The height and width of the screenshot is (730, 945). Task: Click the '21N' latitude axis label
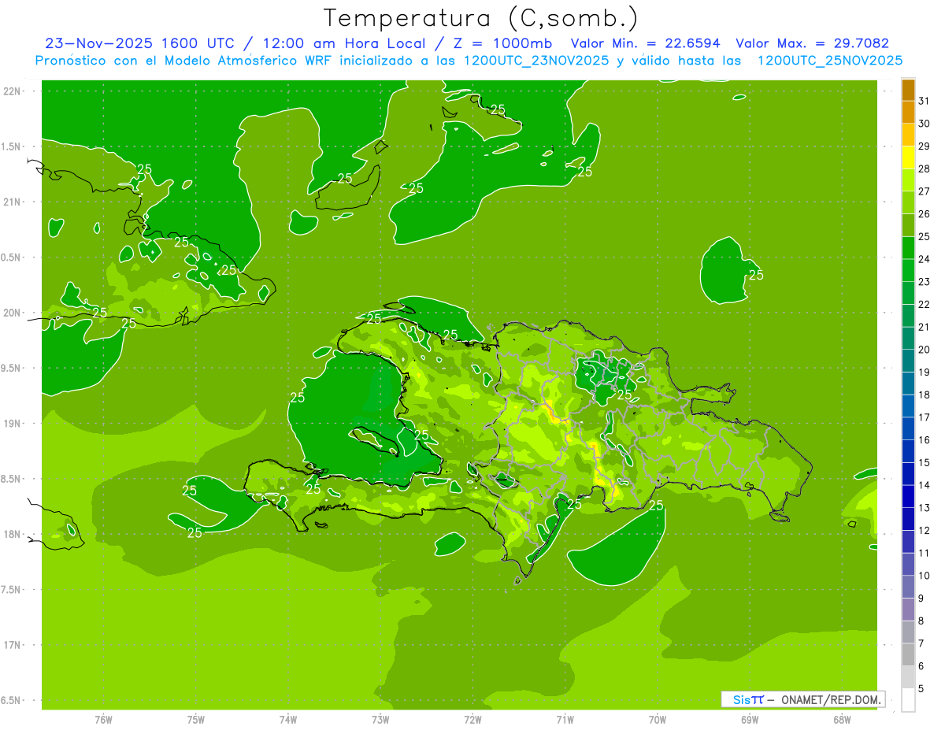point(13,202)
